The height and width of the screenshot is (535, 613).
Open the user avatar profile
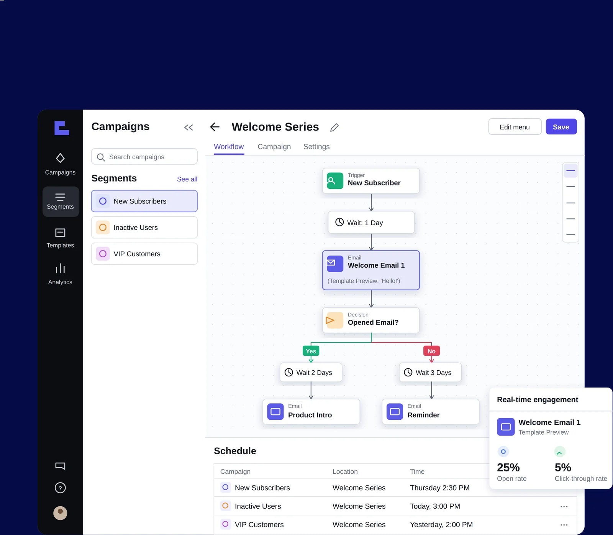[60, 513]
